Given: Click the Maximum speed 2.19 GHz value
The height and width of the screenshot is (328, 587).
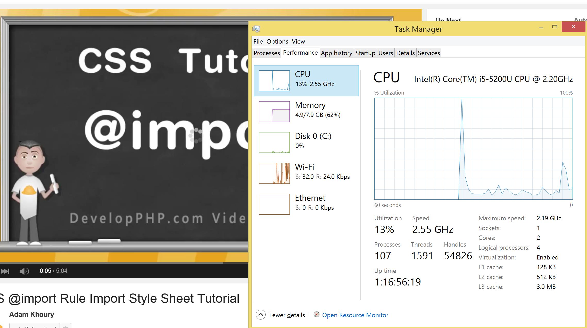Looking at the screenshot, I should (549, 218).
